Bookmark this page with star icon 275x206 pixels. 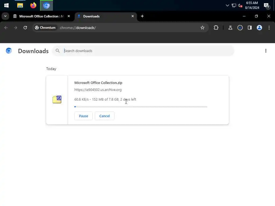click(202, 28)
